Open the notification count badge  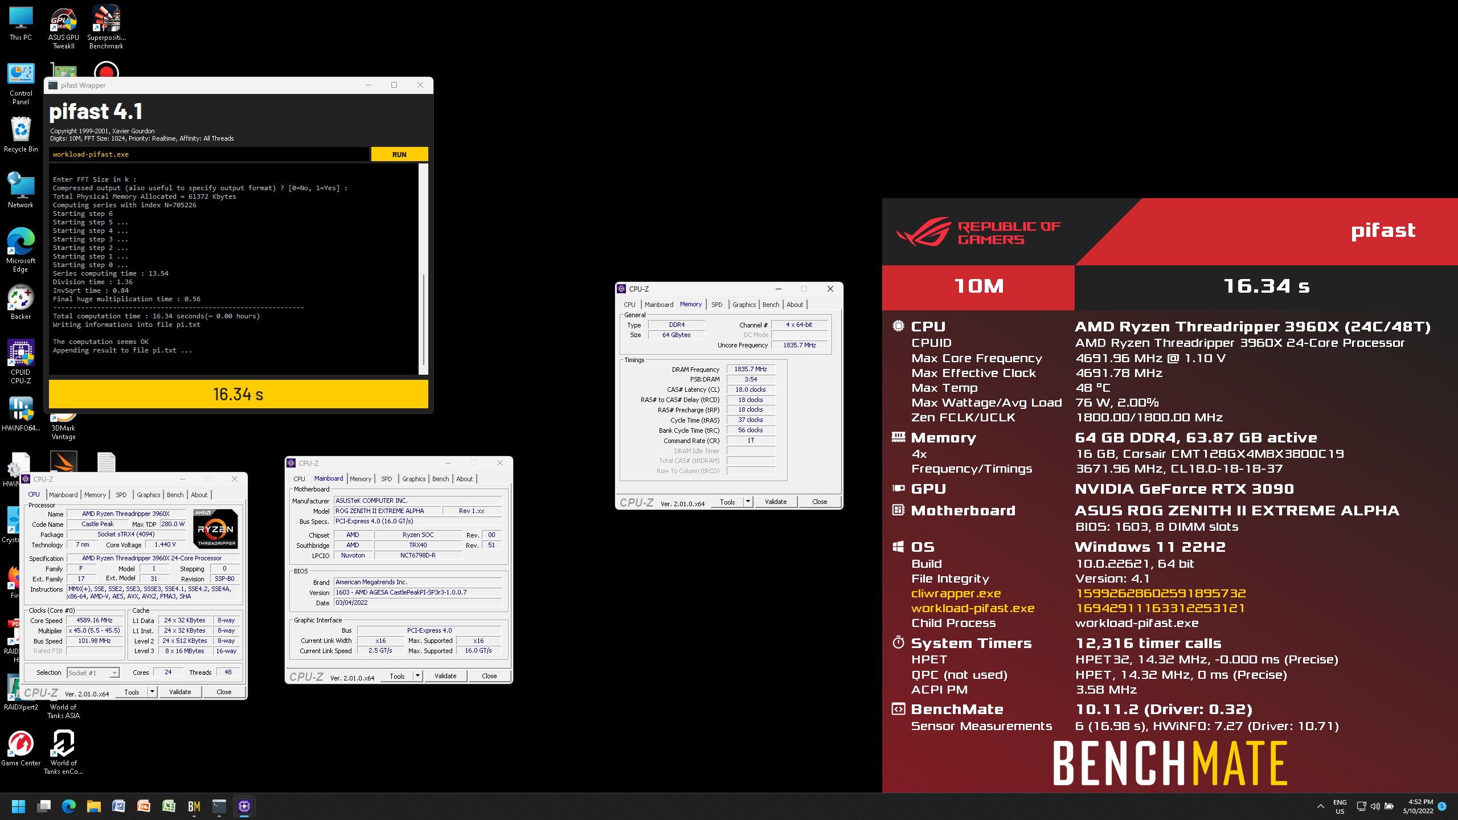tap(1443, 806)
